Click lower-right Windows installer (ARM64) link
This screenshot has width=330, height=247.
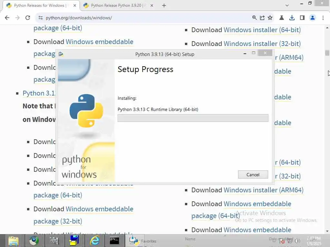click(x=263, y=190)
